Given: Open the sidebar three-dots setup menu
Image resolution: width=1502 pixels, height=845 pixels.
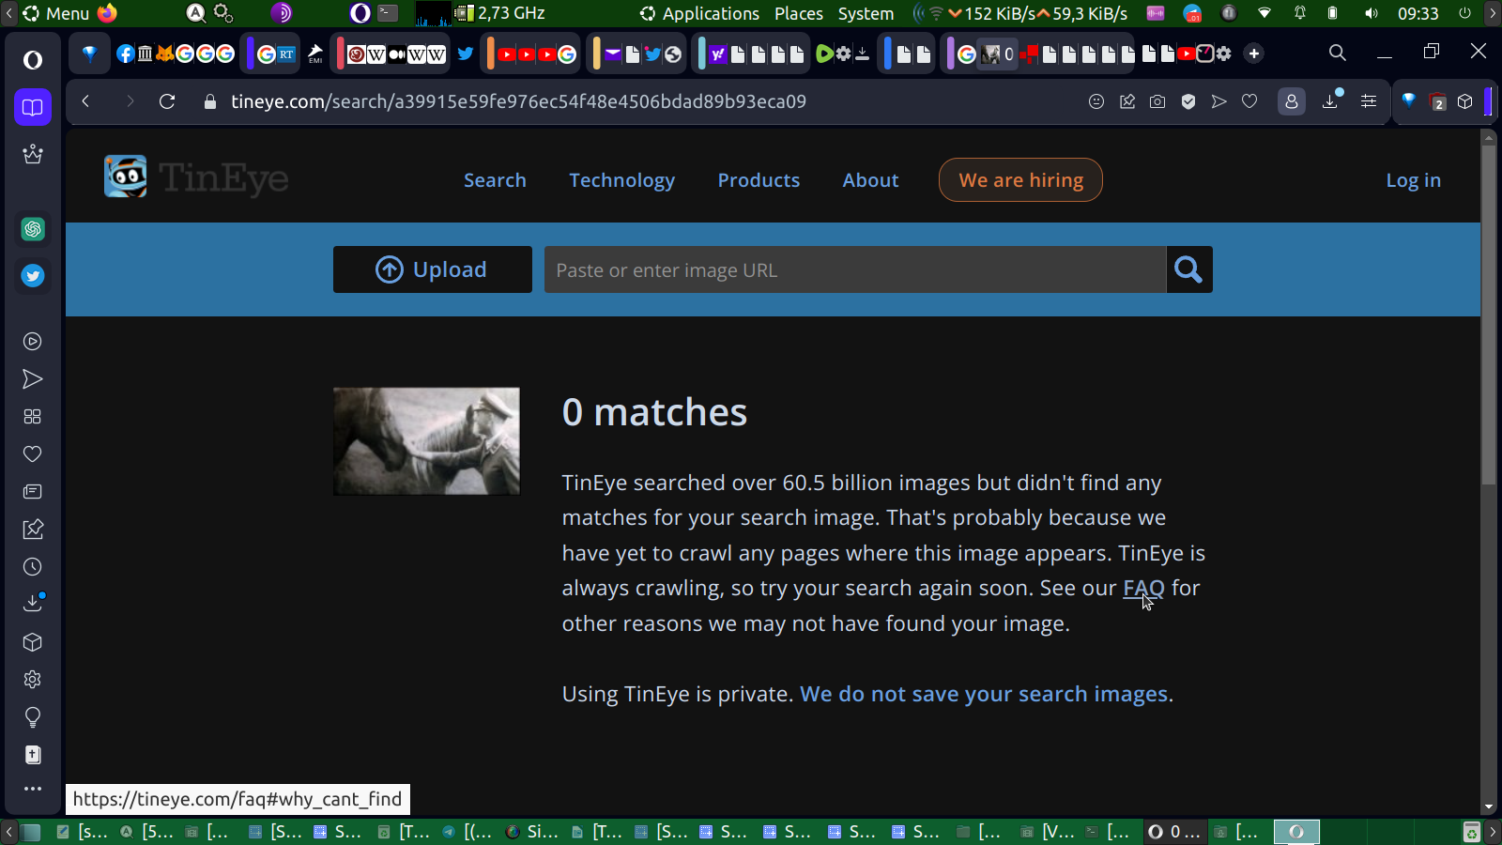Looking at the screenshot, I should 33,789.
